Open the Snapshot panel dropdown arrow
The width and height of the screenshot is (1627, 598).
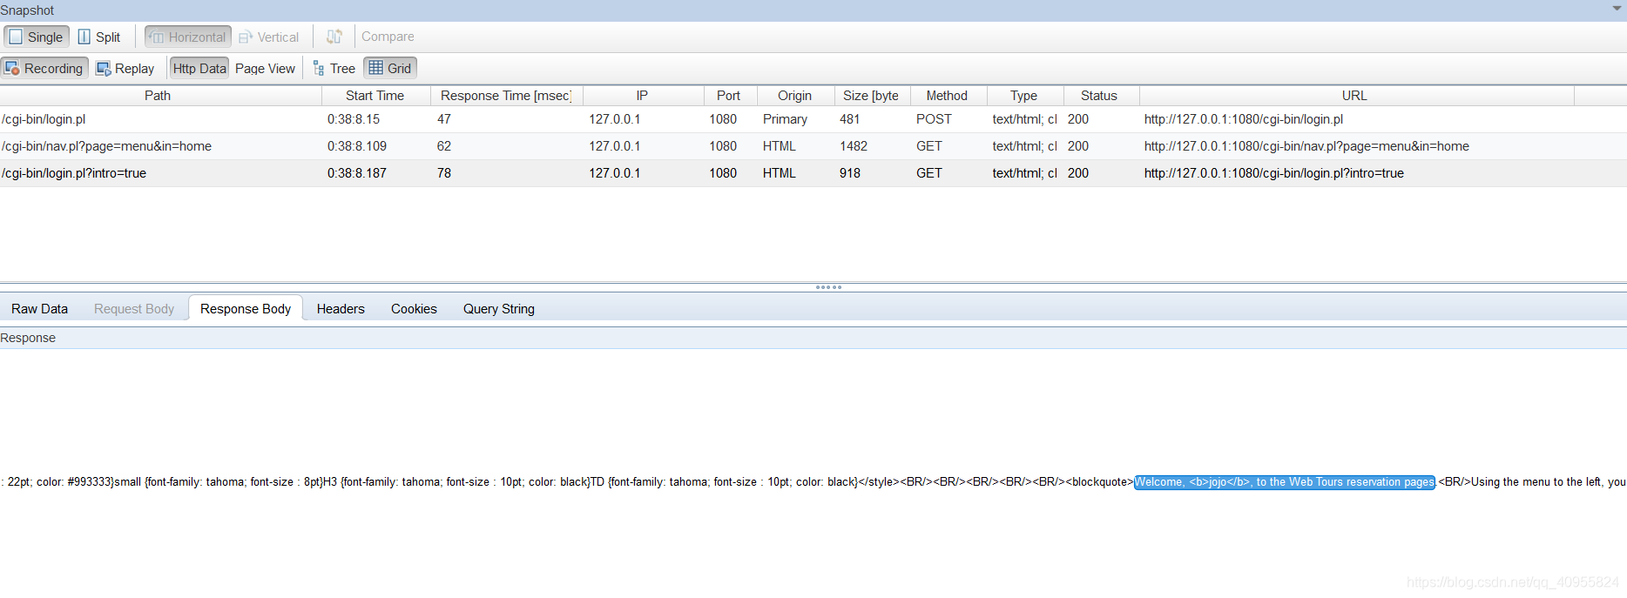1617,9
